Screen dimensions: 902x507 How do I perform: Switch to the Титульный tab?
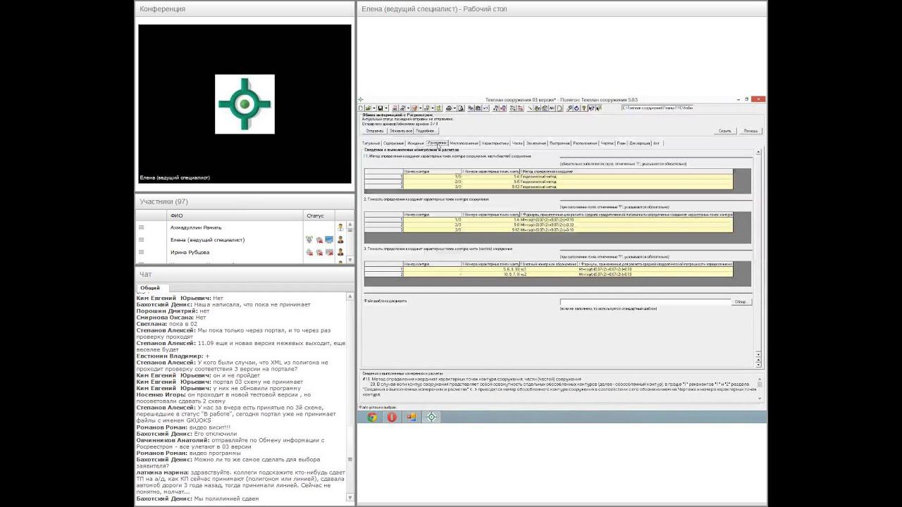pos(371,143)
